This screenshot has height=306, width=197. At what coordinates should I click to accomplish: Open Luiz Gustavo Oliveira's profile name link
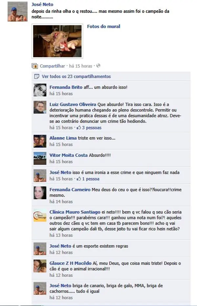(x=73, y=105)
